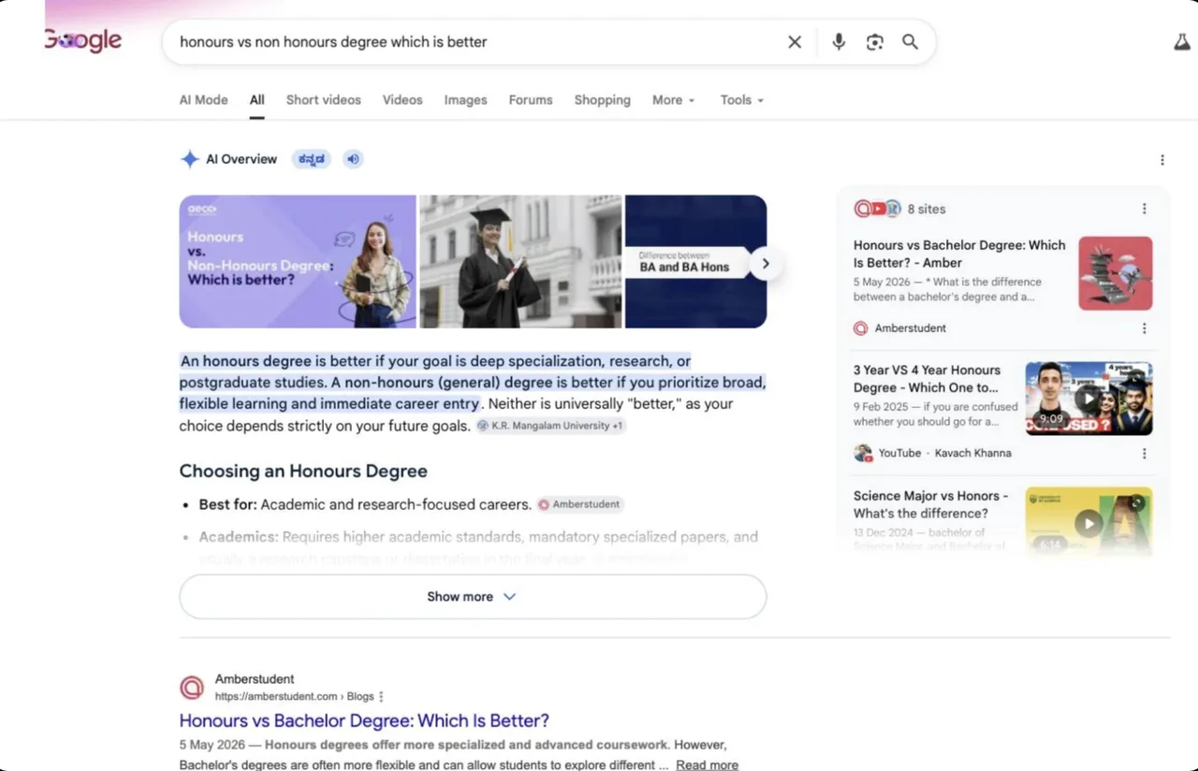1198x771 pixels.
Task: Expand AI Overview with Show more
Action: pyautogui.click(x=473, y=597)
